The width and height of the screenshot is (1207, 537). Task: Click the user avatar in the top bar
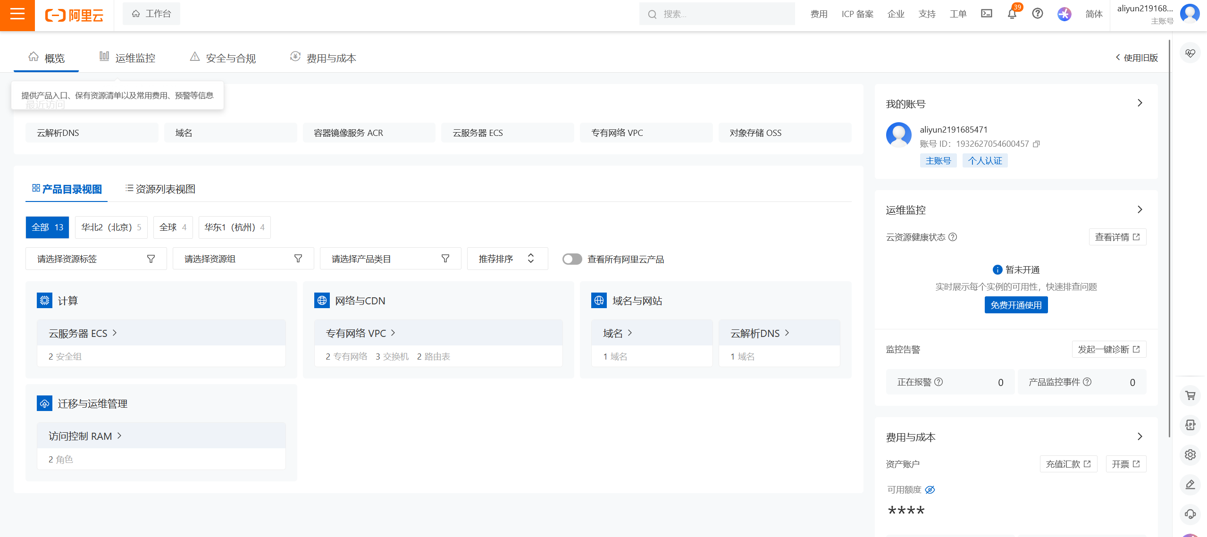(1190, 14)
